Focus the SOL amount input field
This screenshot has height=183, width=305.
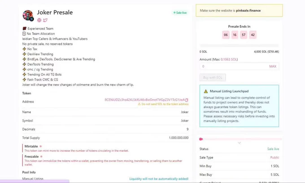coord(239,66)
